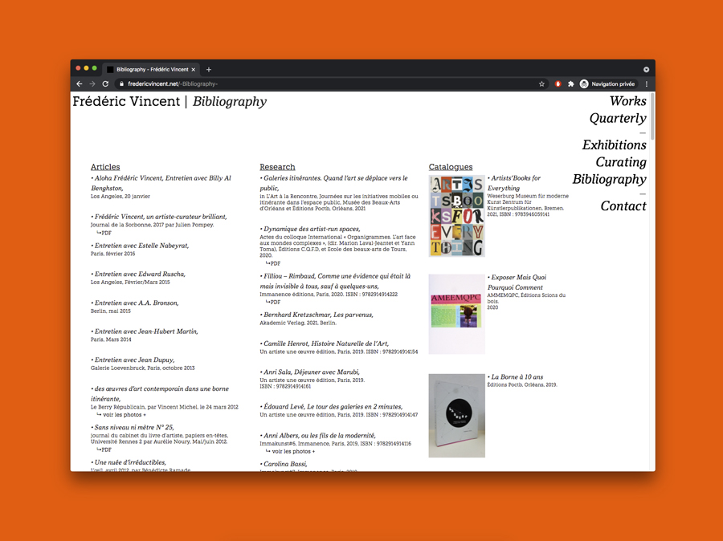Click the Research section heading

coord(277,167)
